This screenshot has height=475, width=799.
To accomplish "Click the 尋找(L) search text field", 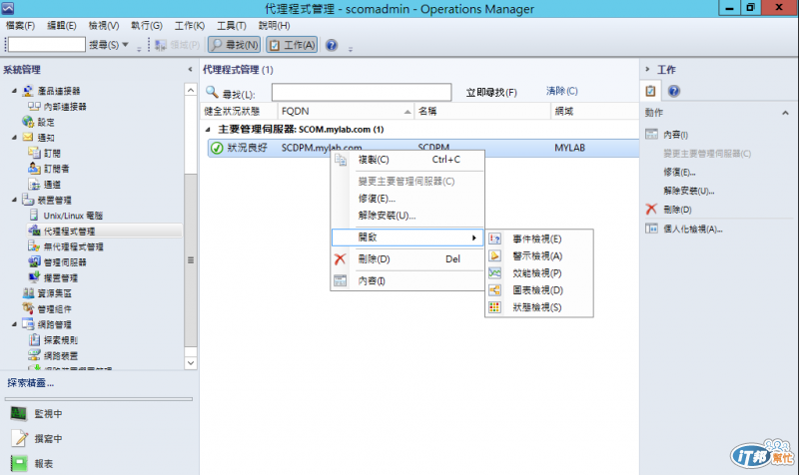I will coord(362,92).
